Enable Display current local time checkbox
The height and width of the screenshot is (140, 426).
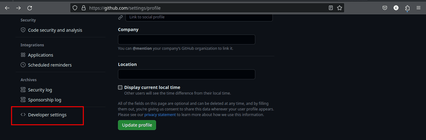(x=120, y=87)
